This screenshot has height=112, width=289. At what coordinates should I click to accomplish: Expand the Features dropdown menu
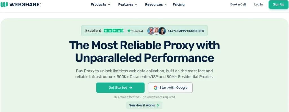[x=127, y=4]
